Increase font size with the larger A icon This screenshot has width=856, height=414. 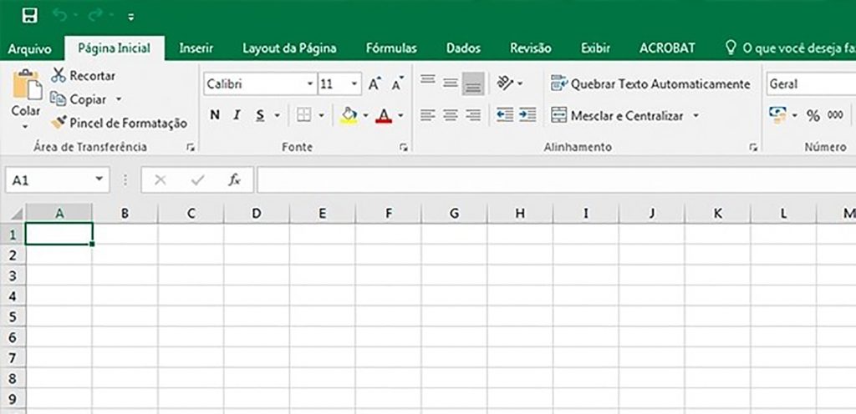pyautogui.click(x=374, y=84)
